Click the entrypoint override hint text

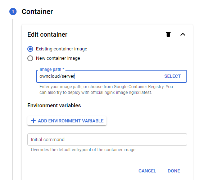pos(83,150)
